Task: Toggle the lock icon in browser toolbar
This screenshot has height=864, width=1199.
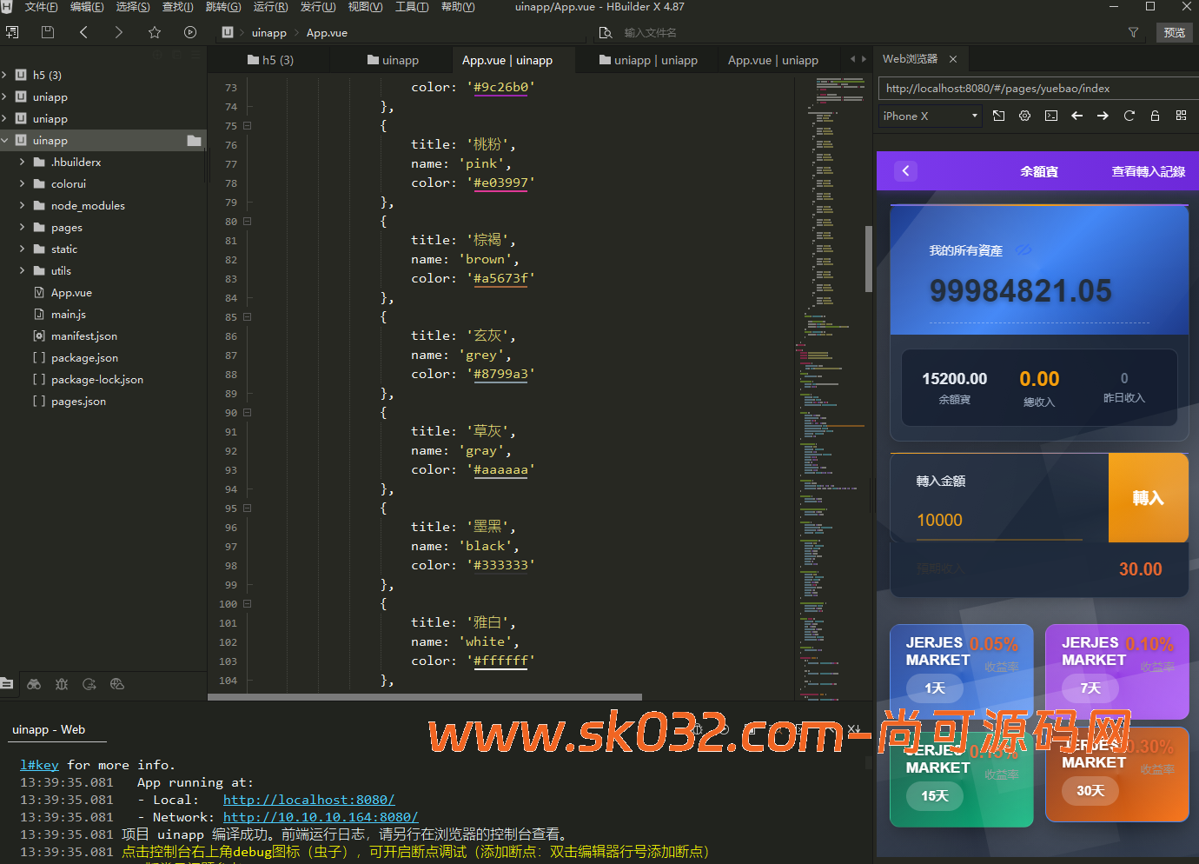Action: (x=1155, y=116)
